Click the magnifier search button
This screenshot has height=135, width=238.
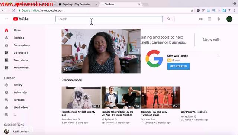pos(168,19)
